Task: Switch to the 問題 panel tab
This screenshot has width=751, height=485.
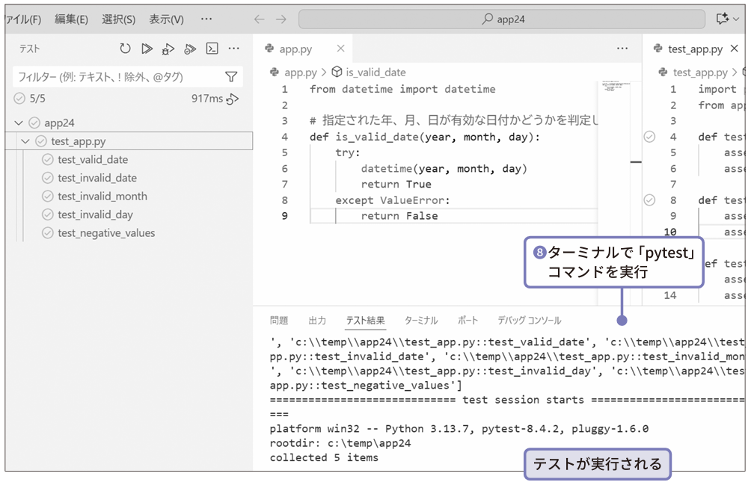Action: (279, 320)
